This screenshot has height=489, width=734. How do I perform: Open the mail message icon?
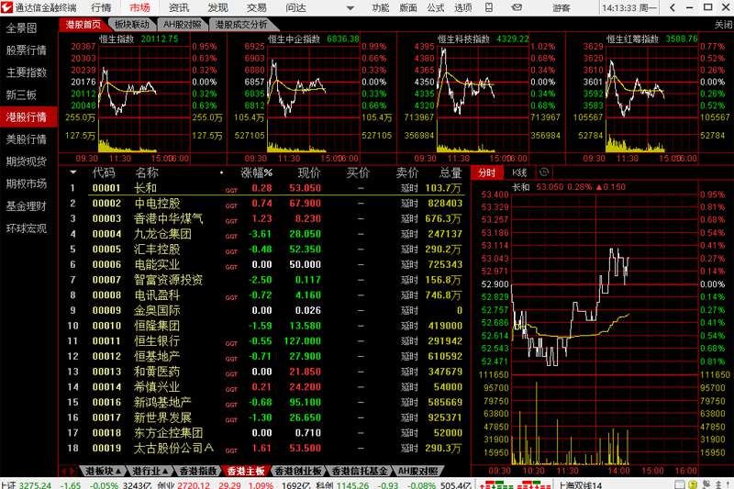point(517,7)
